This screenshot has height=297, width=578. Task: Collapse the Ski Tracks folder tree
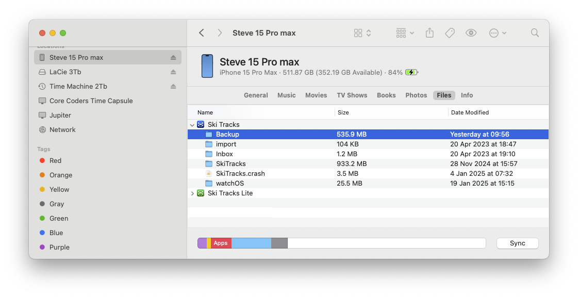[192, 125]
